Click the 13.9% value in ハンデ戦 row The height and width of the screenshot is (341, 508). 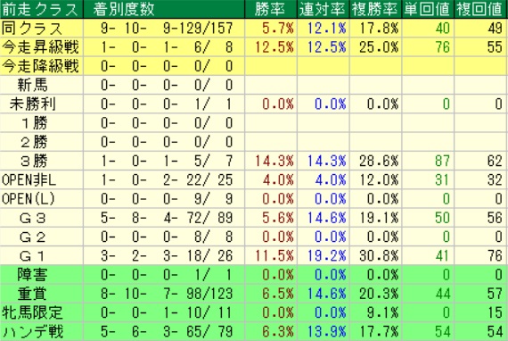[324, 331]
